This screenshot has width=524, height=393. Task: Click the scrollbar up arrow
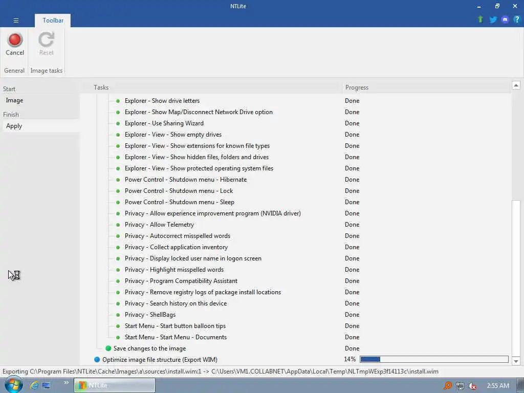click(x=516, y=85)
